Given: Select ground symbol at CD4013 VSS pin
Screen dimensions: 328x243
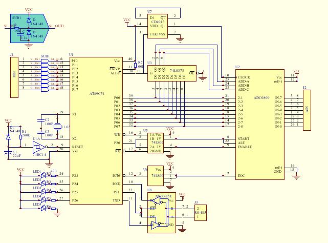Looking at the screenshot, I should [x=180, y=40].
